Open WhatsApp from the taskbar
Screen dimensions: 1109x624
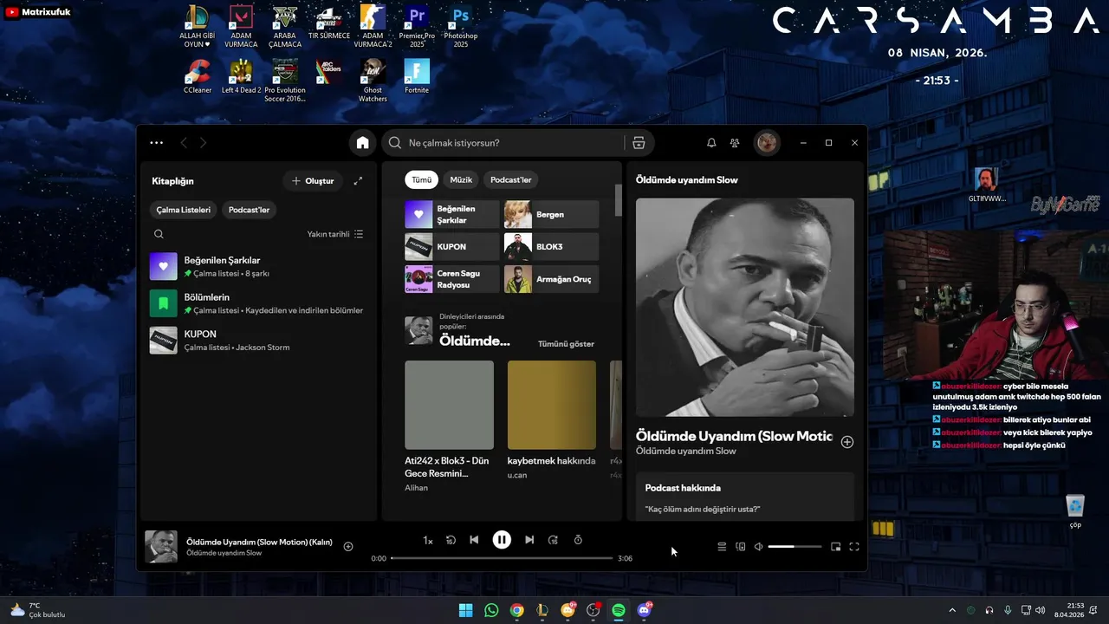coord(491,610)
